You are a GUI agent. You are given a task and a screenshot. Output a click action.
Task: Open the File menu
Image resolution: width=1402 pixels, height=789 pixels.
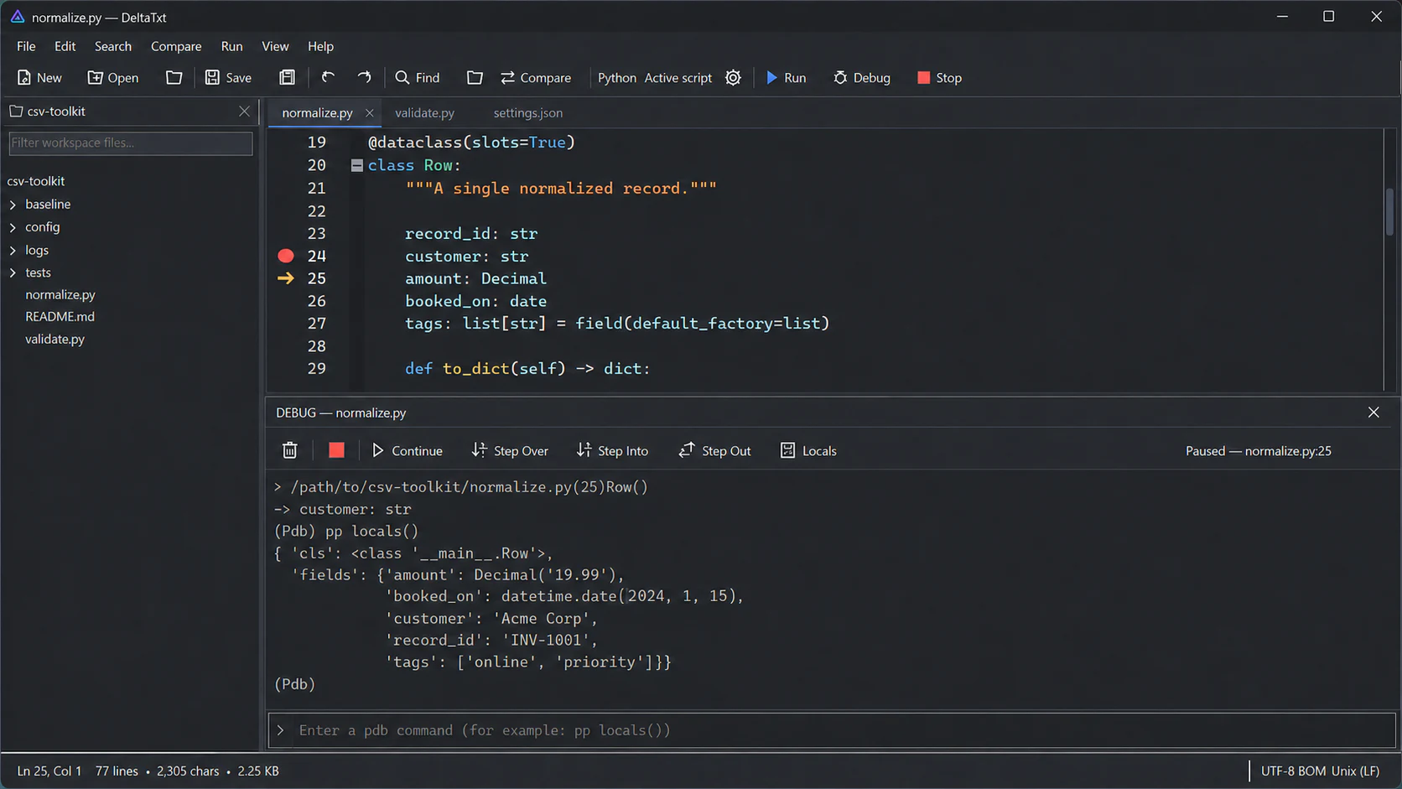click(x=26, y=46)
